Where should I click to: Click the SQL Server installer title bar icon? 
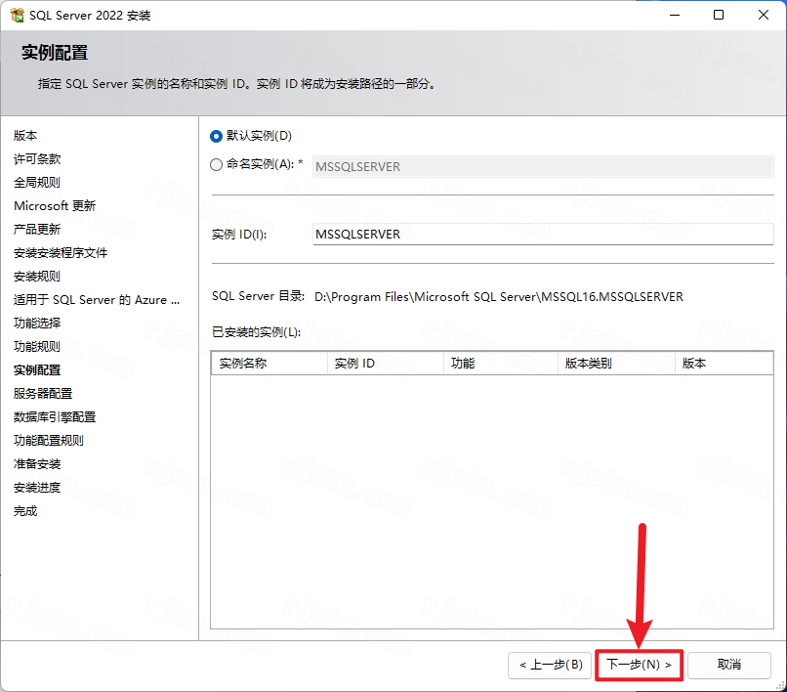tap(17, 15)
